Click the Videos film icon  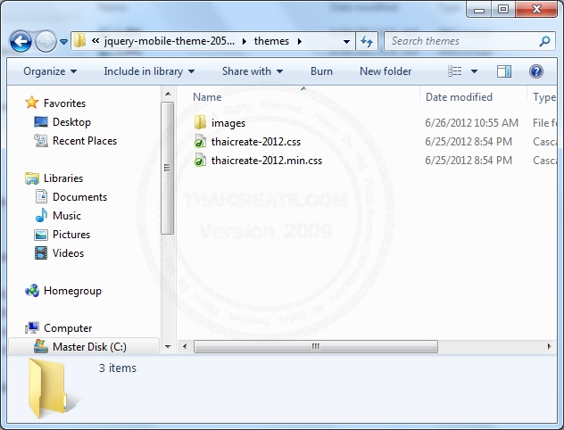pos(41,252)
